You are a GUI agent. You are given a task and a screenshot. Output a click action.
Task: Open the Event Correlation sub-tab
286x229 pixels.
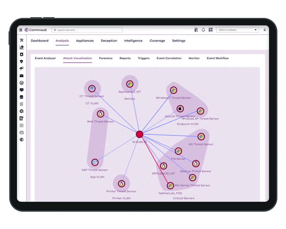(169, 58)
